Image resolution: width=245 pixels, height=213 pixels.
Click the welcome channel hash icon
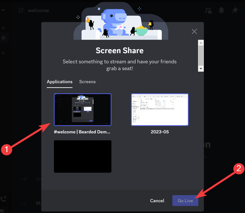click(x=21, y=11)
